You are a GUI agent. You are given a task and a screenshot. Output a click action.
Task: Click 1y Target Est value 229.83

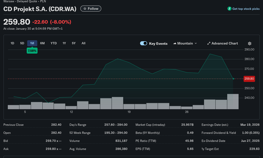tap(254, 149)
